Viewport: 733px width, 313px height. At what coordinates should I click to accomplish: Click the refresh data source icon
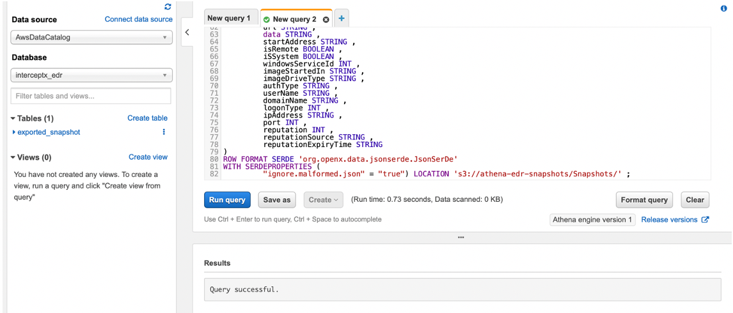[168, 7]
